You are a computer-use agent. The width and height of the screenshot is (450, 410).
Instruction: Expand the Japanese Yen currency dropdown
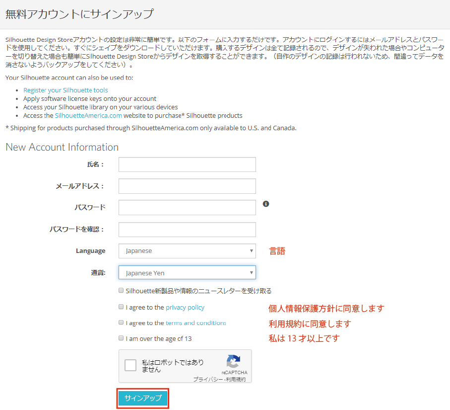coord(187,273)
